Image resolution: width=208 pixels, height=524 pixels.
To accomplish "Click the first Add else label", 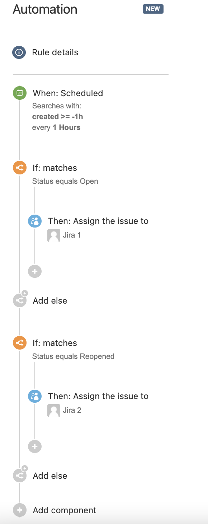I will point(50,301).
